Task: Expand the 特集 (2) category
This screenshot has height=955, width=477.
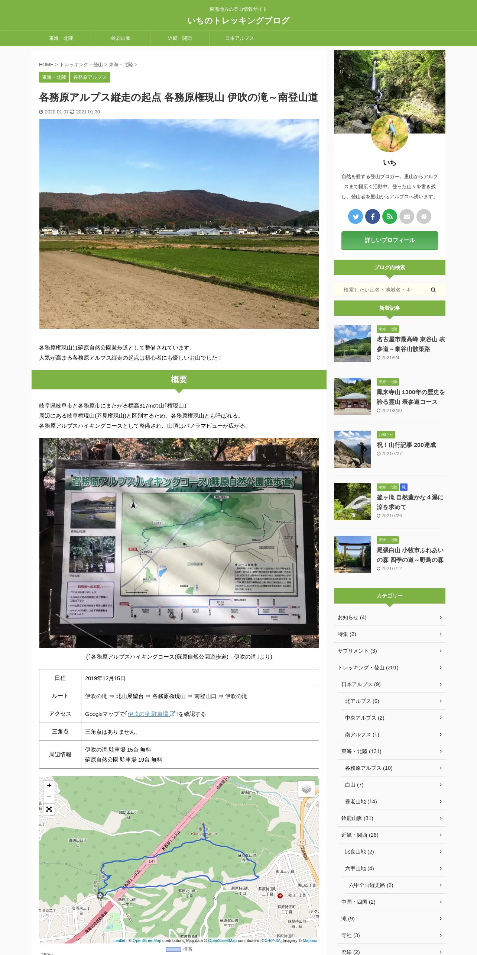Action: [x=390, y=634]
